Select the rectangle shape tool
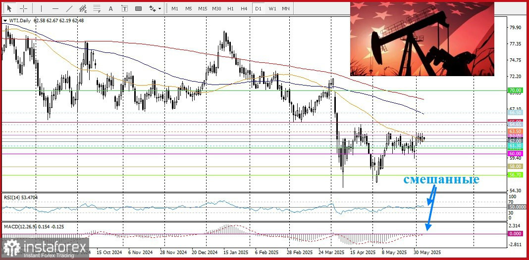Viewport: 529px width, 260px height. click(x=138, y=8)
